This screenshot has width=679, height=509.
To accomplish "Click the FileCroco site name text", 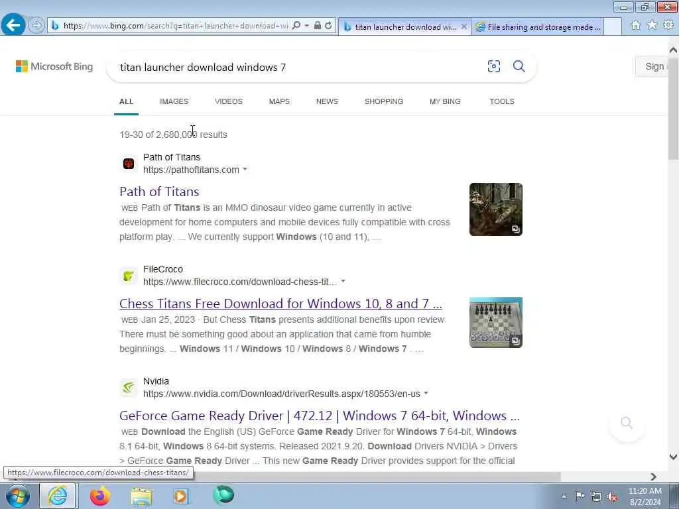I will point(163,269).
